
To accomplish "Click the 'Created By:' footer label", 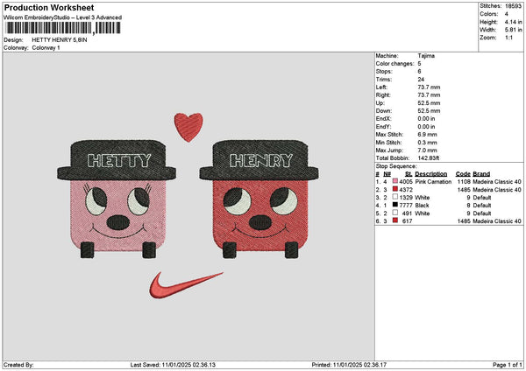I will tap(18, 365).
